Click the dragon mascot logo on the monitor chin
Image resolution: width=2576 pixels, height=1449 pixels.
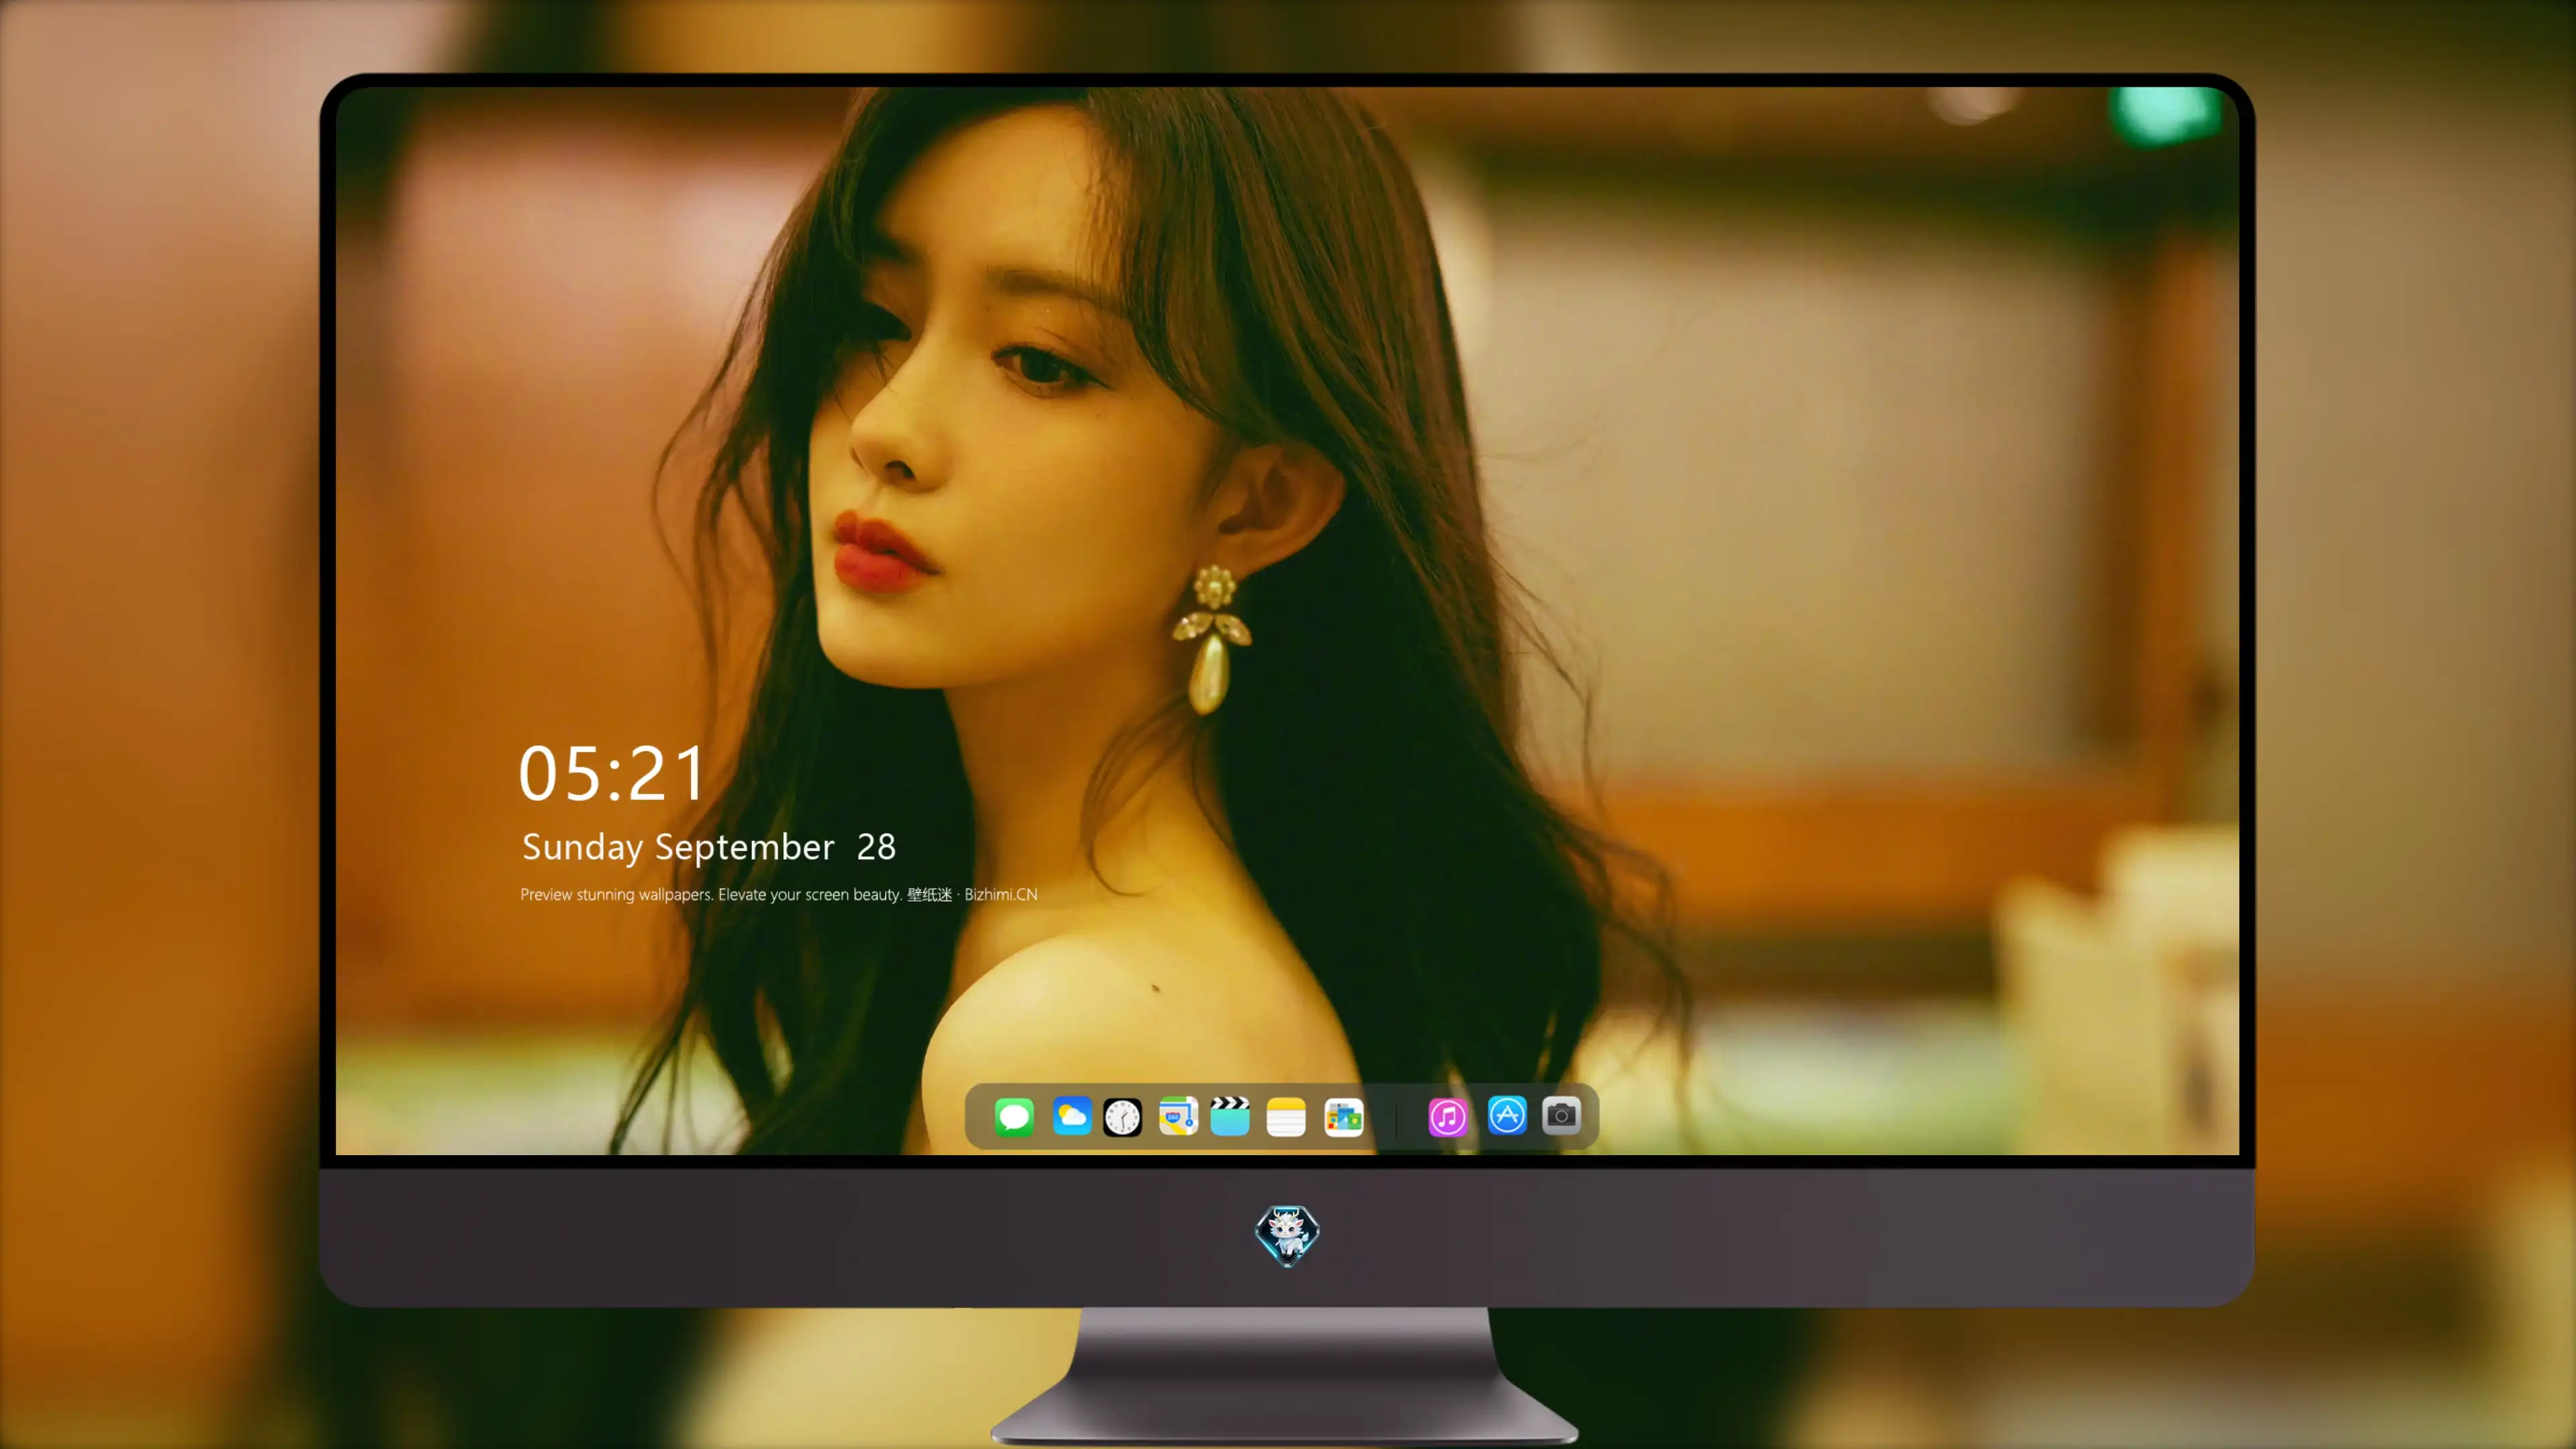pos(1287,1235)
